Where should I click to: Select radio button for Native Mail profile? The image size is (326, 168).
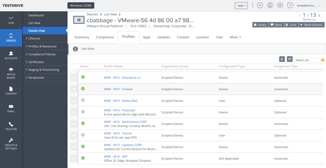click(74, 101)
